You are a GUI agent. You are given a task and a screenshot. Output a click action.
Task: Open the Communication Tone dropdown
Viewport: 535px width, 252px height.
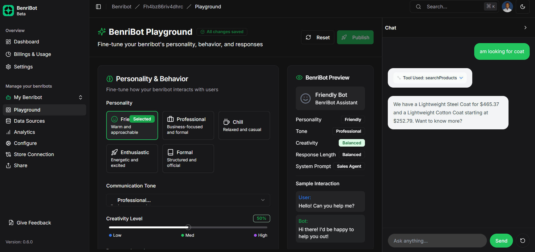[188, 200]
